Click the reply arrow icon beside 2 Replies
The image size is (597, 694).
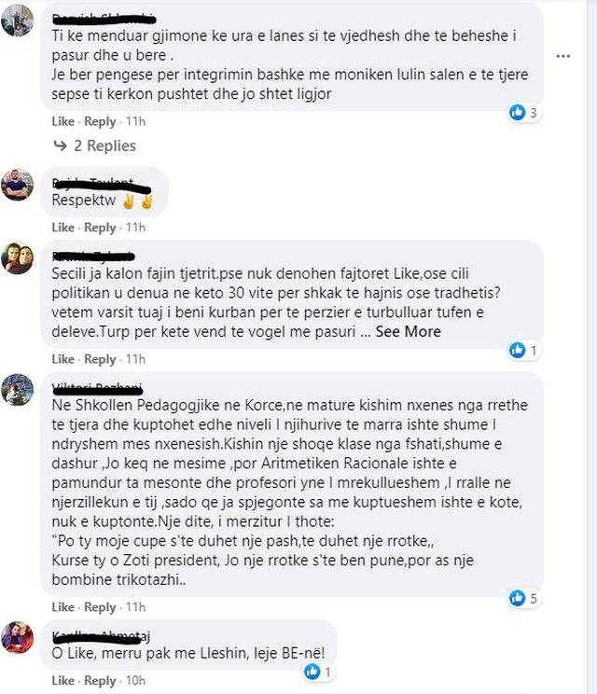click(x=61, y=146)
